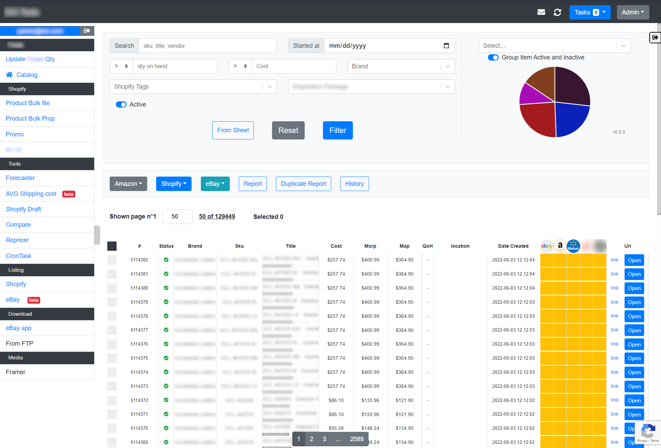Screen dimensions: 661x448
Task: Open the mail envelope icon in header
Action: [541, 12]
